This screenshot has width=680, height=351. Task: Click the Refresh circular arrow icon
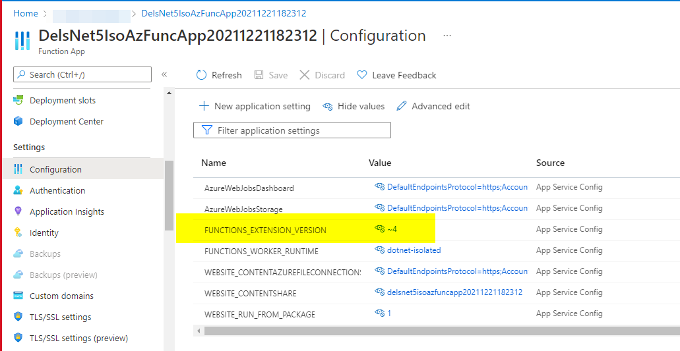coord(201,75)
